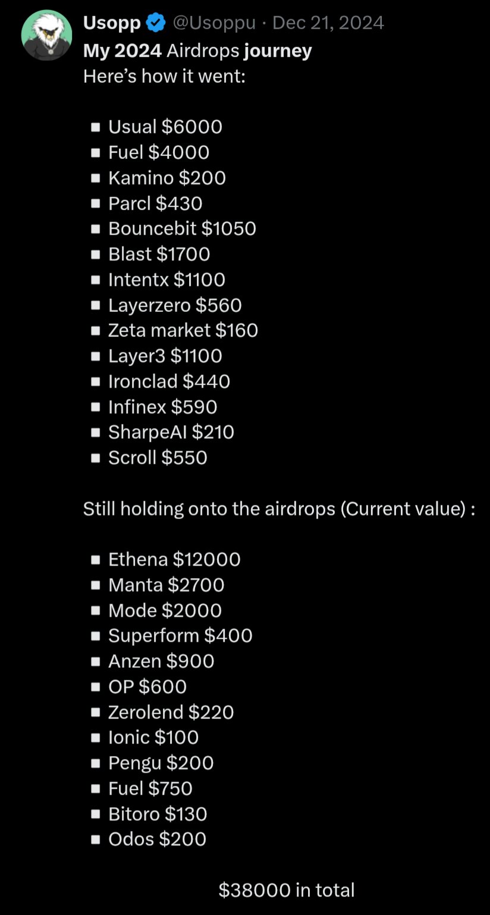This screenshot has height=915, width=490.
Task: Open the @Usoppu handle link
Action: pyautogui.click(x=214, y=23)
